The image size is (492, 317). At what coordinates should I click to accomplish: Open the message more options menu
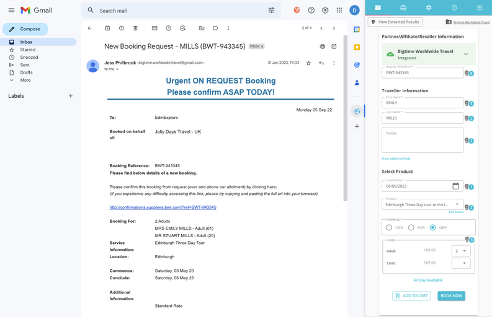pyautogui.click(x=334, y=63)
